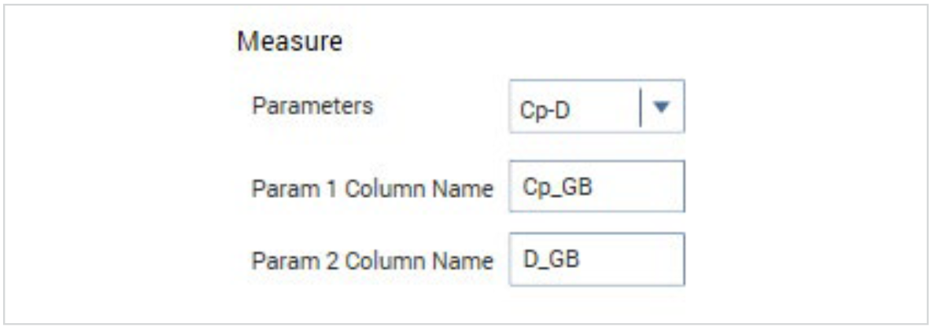The image size is (931, 327).
Task: Click the Param 1 Column Name label
Action: point(372,189)
